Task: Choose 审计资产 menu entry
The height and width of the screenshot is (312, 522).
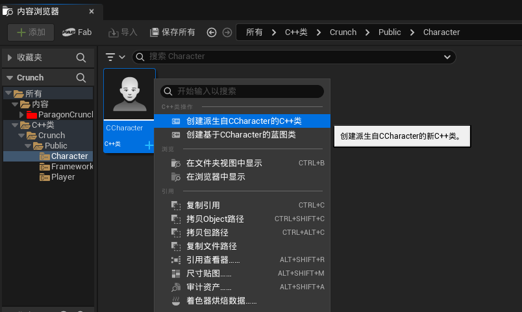Action: click(x=242, y=287)
